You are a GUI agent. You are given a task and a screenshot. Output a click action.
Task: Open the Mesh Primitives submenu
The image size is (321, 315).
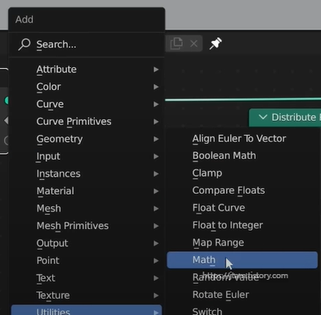(87, 226)
